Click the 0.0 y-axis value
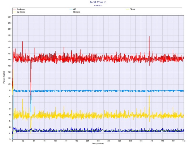 point(10,139)
